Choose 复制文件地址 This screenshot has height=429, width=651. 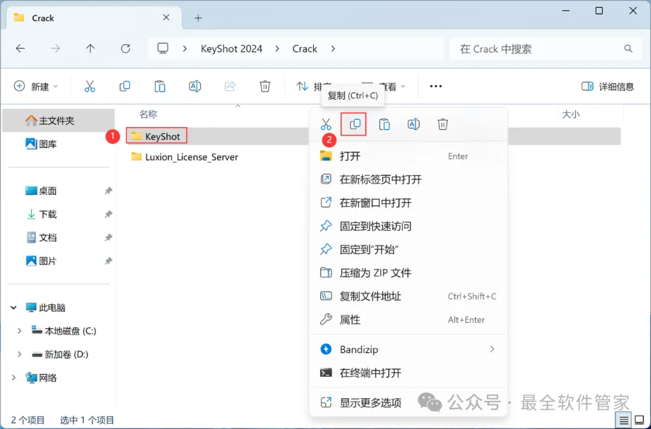pos(408,296)
